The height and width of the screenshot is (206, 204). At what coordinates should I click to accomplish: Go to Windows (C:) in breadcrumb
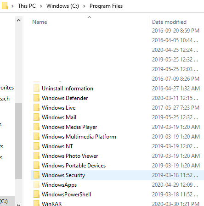point(62,6)
